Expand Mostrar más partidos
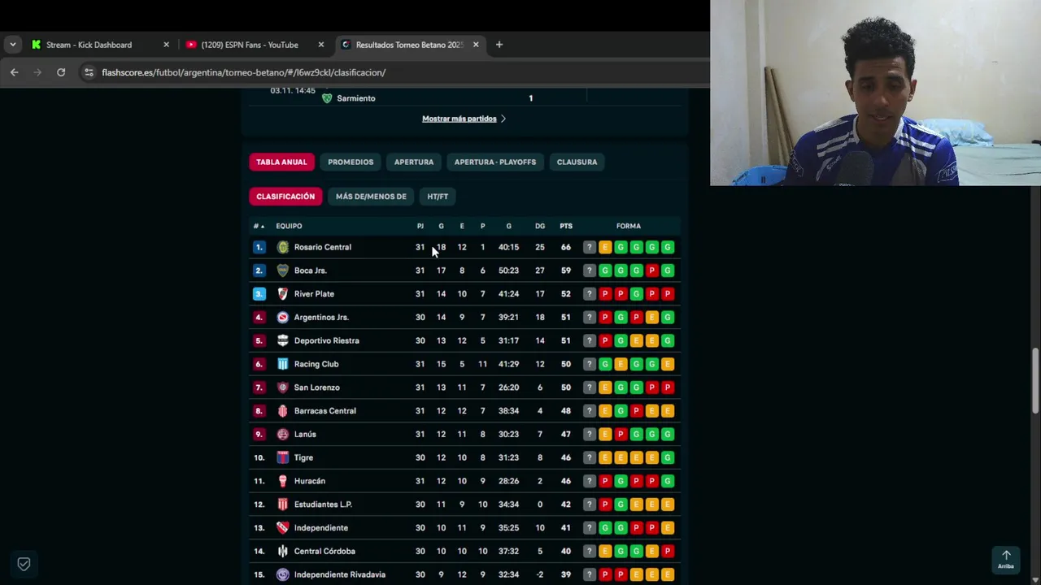Image resolution: width=1041 pixels, height=585 pixels. click(464, 119)
